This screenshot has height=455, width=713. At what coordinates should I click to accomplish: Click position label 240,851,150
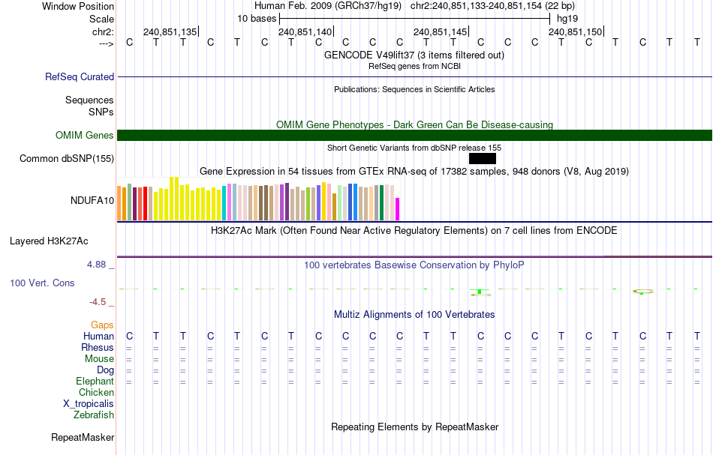coord(575,31)
